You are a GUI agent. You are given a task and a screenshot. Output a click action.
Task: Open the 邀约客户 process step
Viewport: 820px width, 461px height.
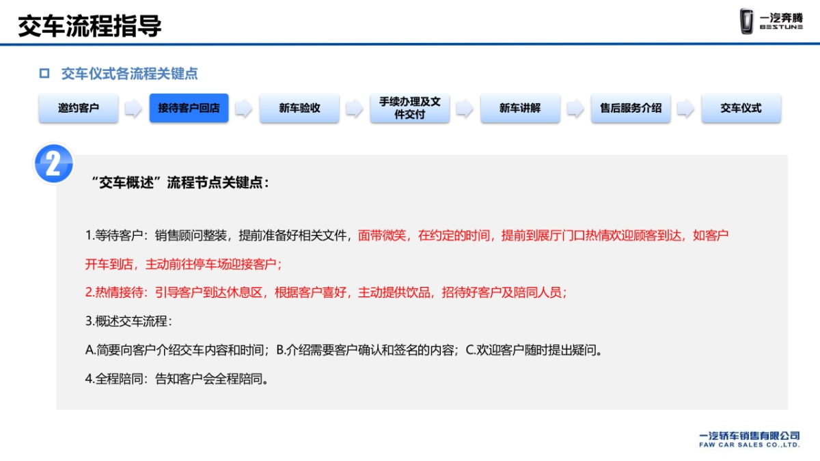point(78,109)
